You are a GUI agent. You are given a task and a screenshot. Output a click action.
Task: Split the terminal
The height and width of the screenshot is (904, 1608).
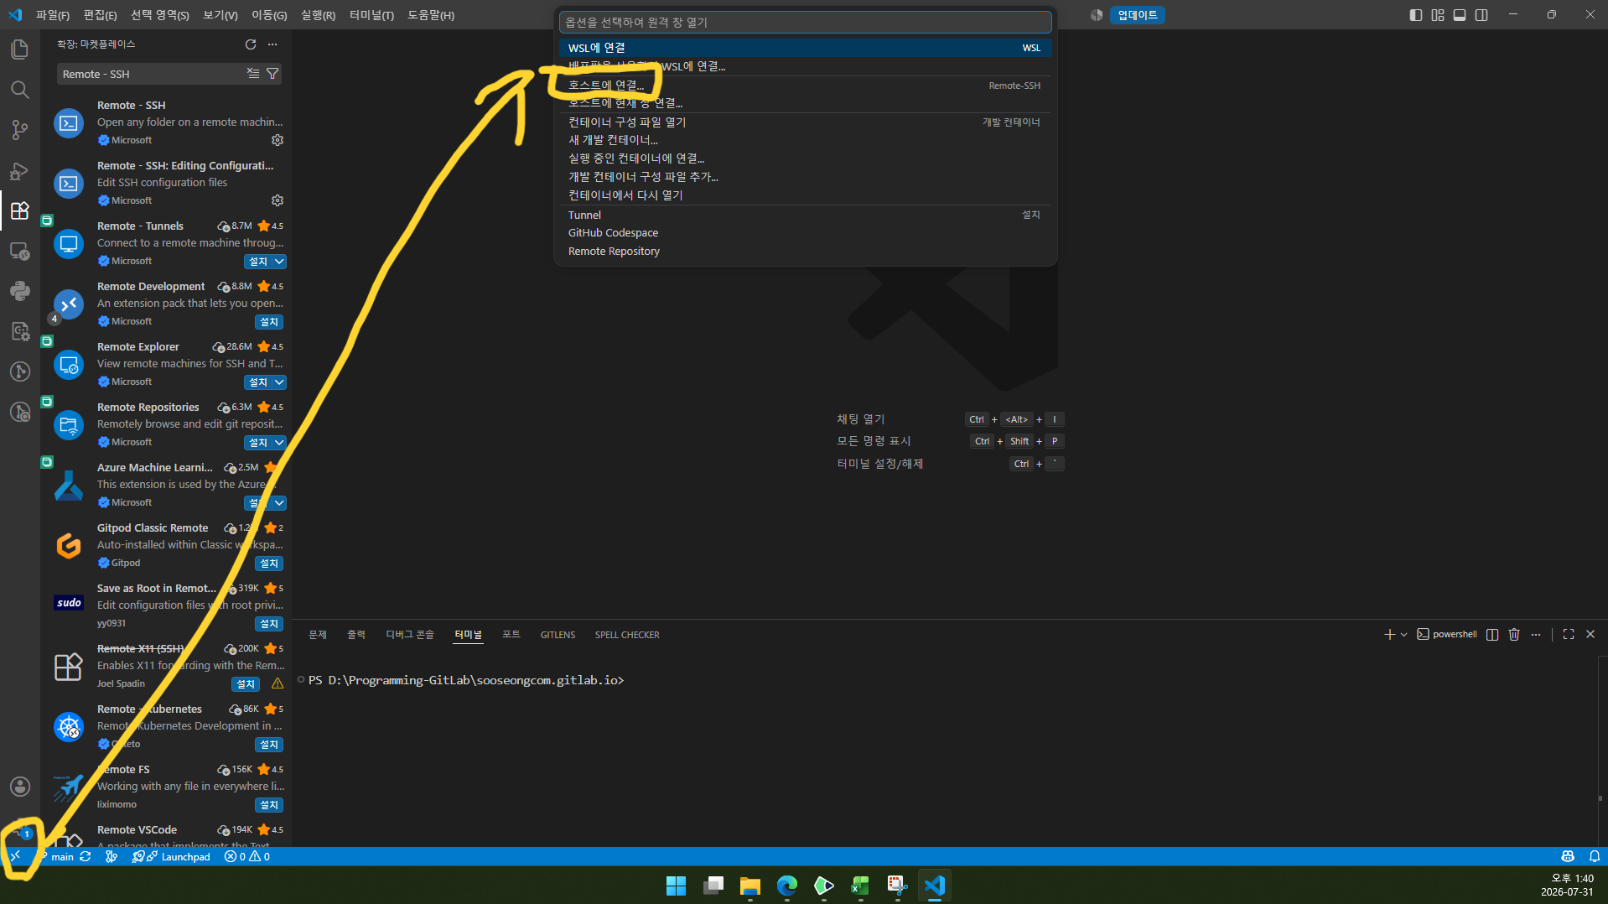(1492, 635)
